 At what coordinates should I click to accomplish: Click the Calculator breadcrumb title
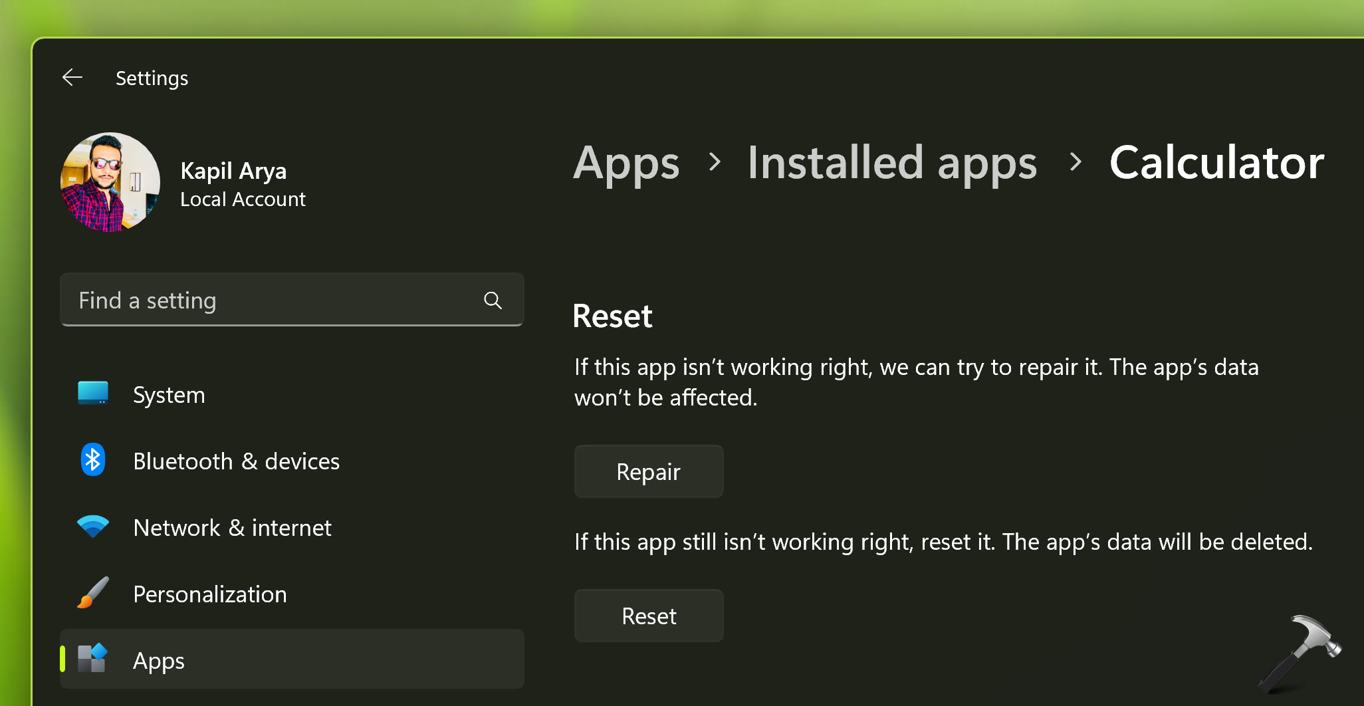pyautogui.click(x=1216, y=163)
